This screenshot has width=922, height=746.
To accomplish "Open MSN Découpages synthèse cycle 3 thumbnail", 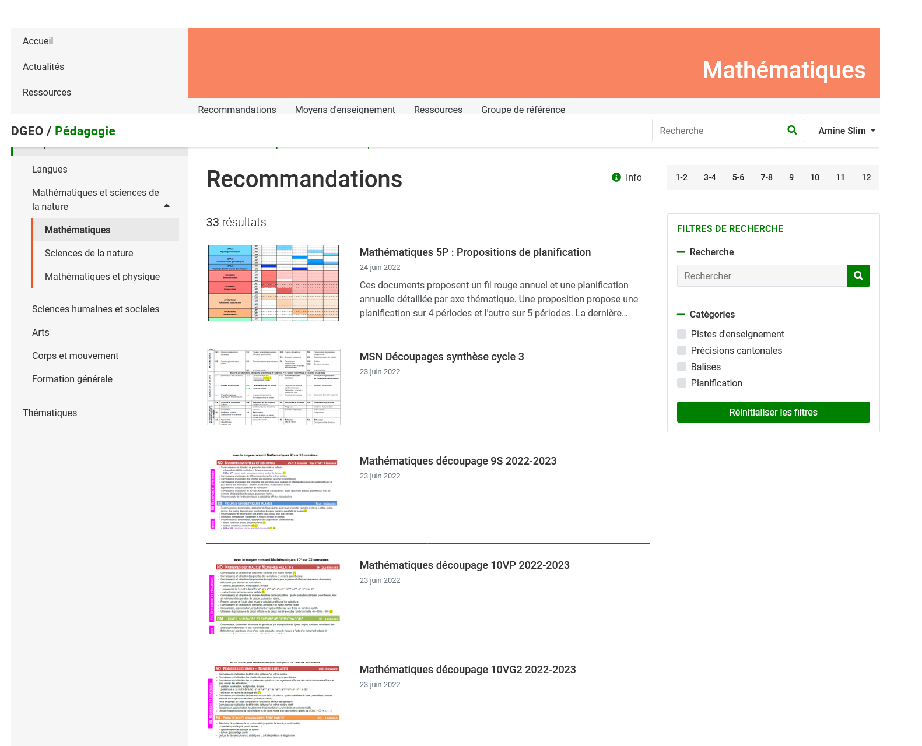I will tap(274, 387).
